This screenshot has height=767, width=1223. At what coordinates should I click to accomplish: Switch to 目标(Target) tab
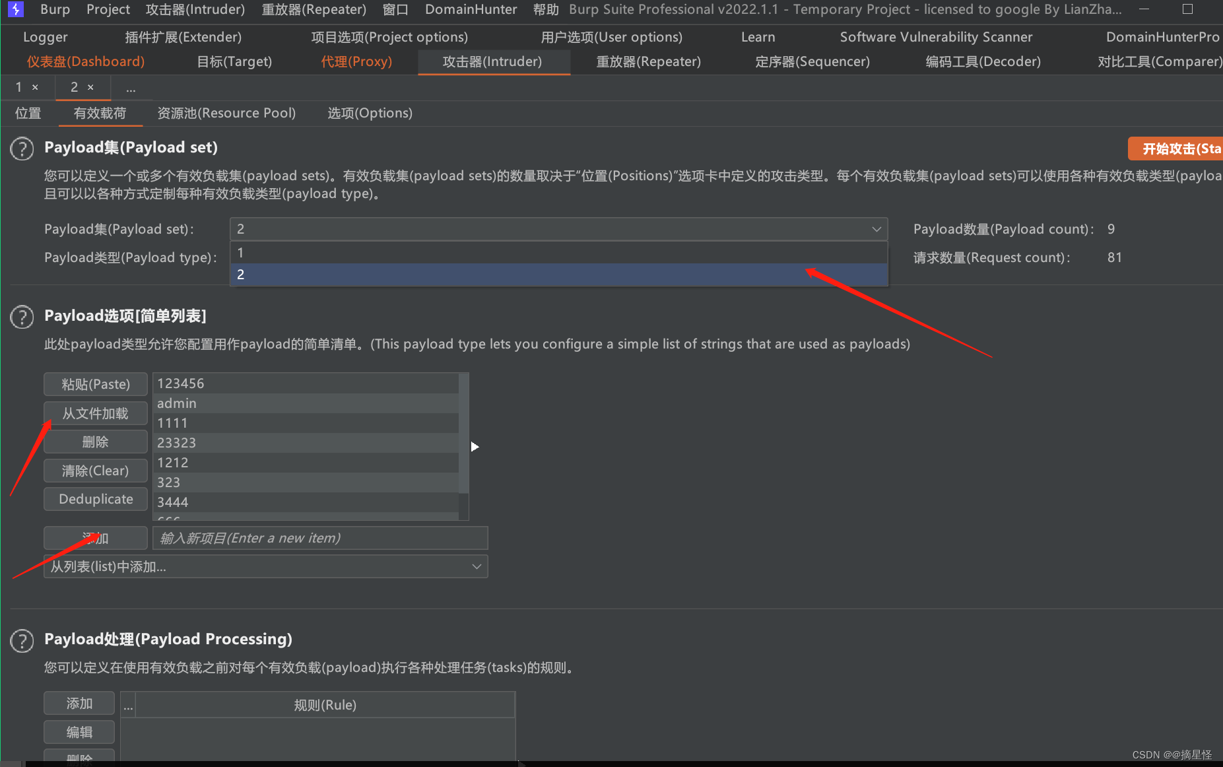(x=234, y=61)
